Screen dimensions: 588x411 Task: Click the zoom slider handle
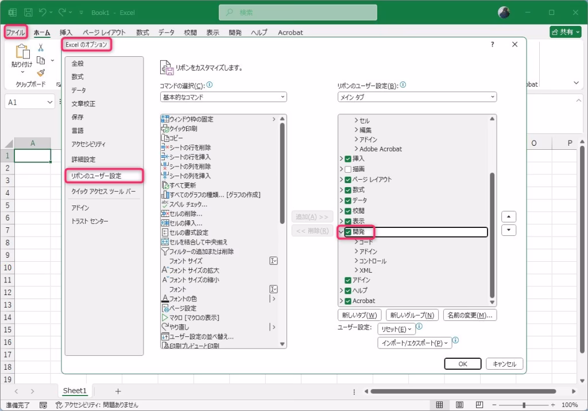click(524, 405)
